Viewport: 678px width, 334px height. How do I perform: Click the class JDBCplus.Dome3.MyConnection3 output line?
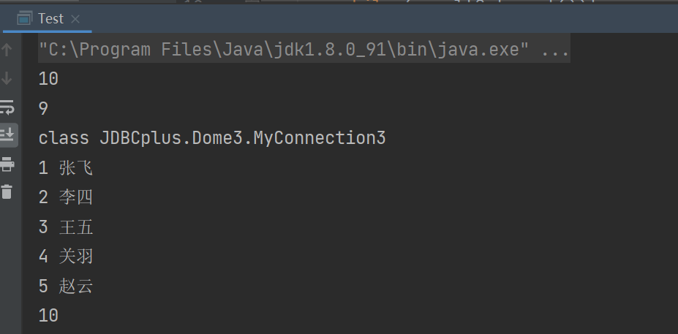[212, 138]
